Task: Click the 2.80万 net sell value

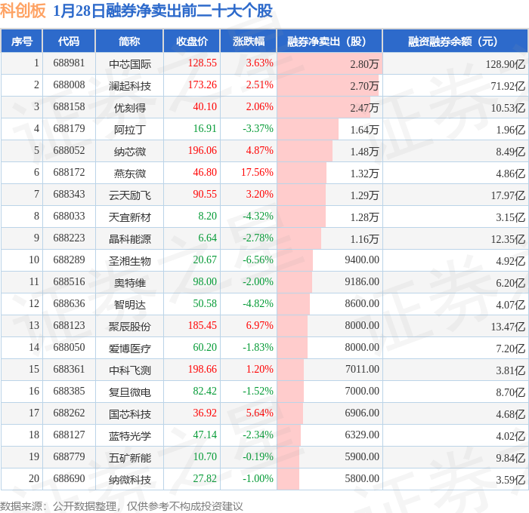Action: coord(364,64)
